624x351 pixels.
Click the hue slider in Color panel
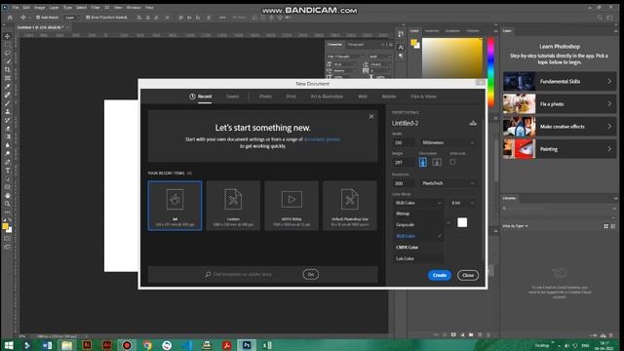490,73
